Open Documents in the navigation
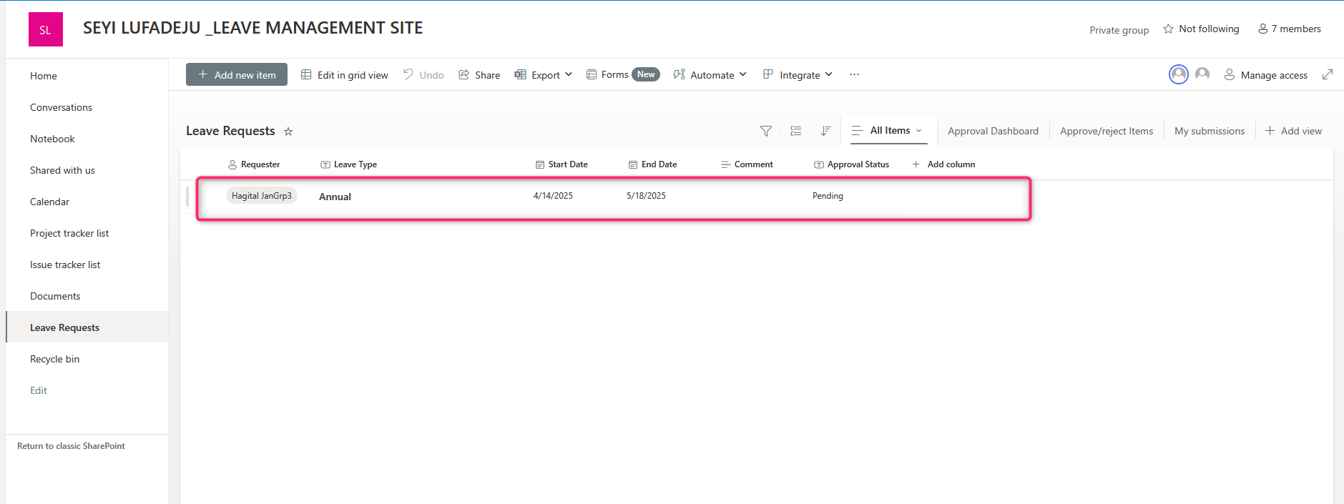 coord(55,296)
